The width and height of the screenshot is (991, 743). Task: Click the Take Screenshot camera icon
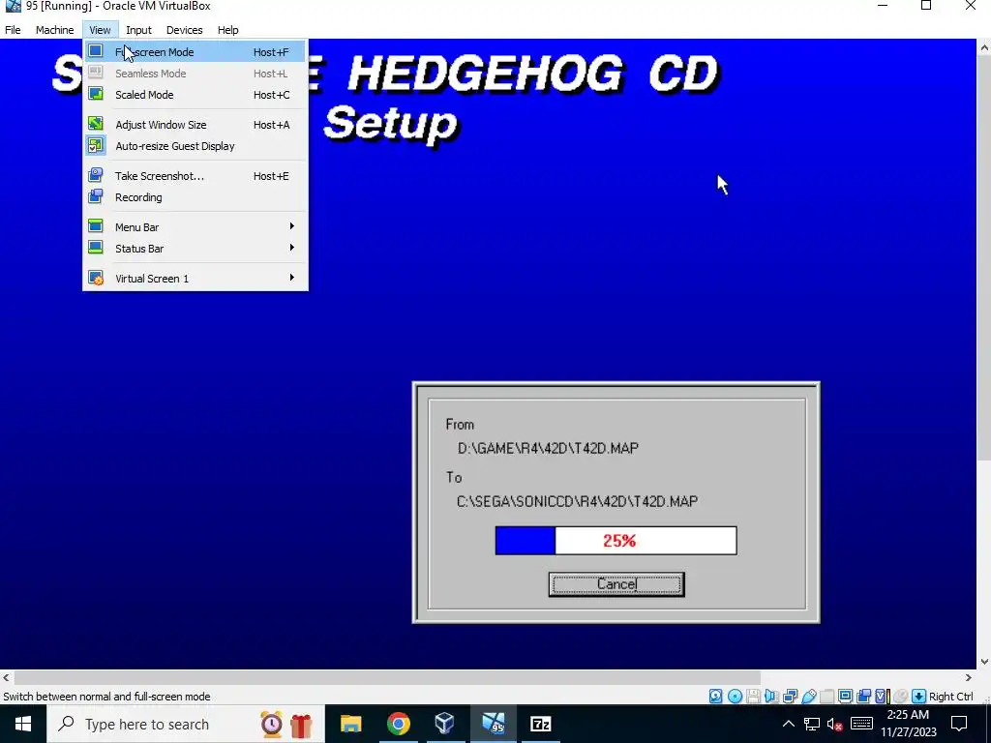point(96,175)
